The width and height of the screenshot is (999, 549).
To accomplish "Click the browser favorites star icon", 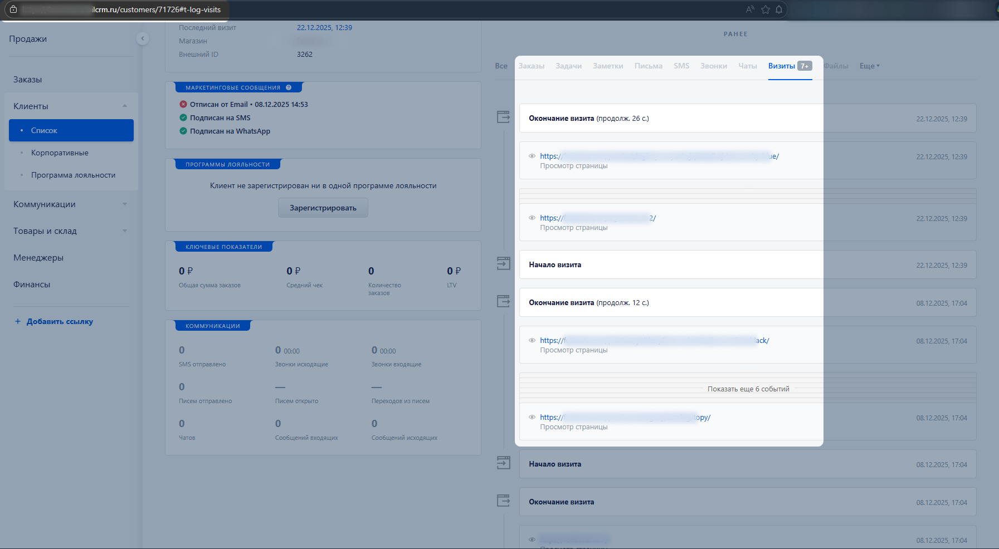I will click(x=765, y=9).
